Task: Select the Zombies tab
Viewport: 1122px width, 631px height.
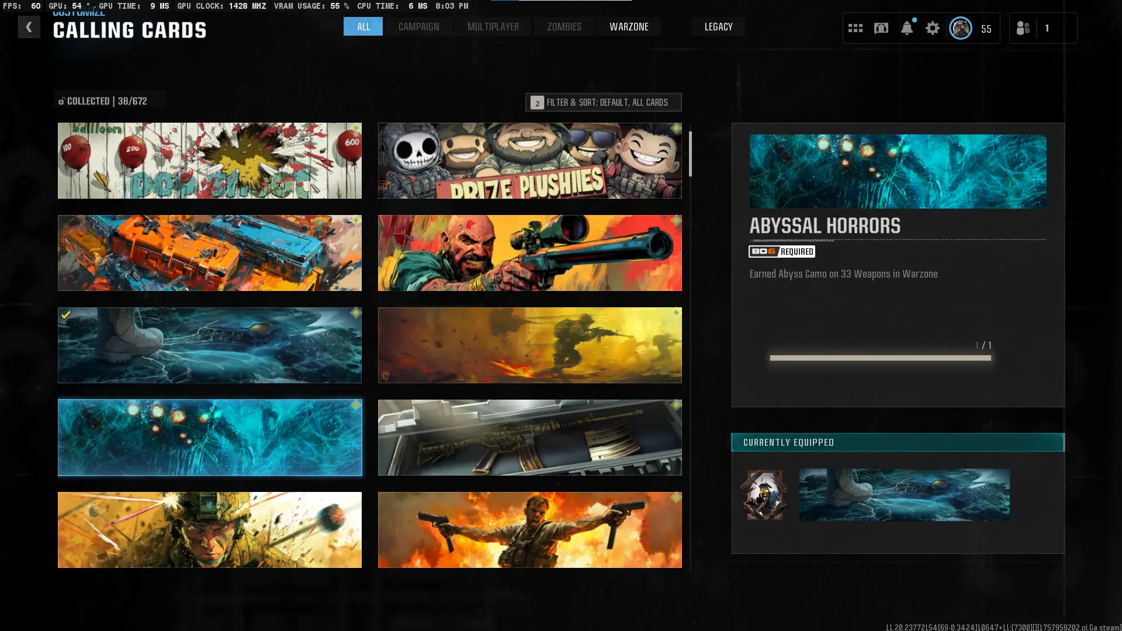Action: pyautogui.click(x=564, y=27)
